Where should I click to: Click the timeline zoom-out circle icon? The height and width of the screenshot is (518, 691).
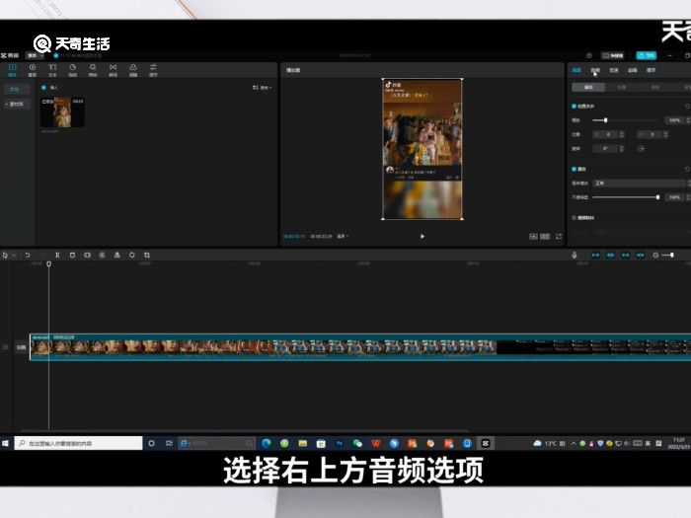click(x=655, y=255)
